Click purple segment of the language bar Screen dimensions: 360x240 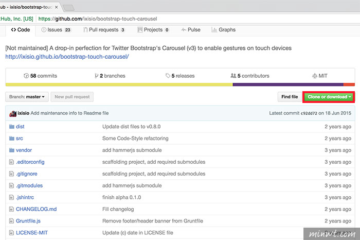pyautogui.click(x=288, y=84)
